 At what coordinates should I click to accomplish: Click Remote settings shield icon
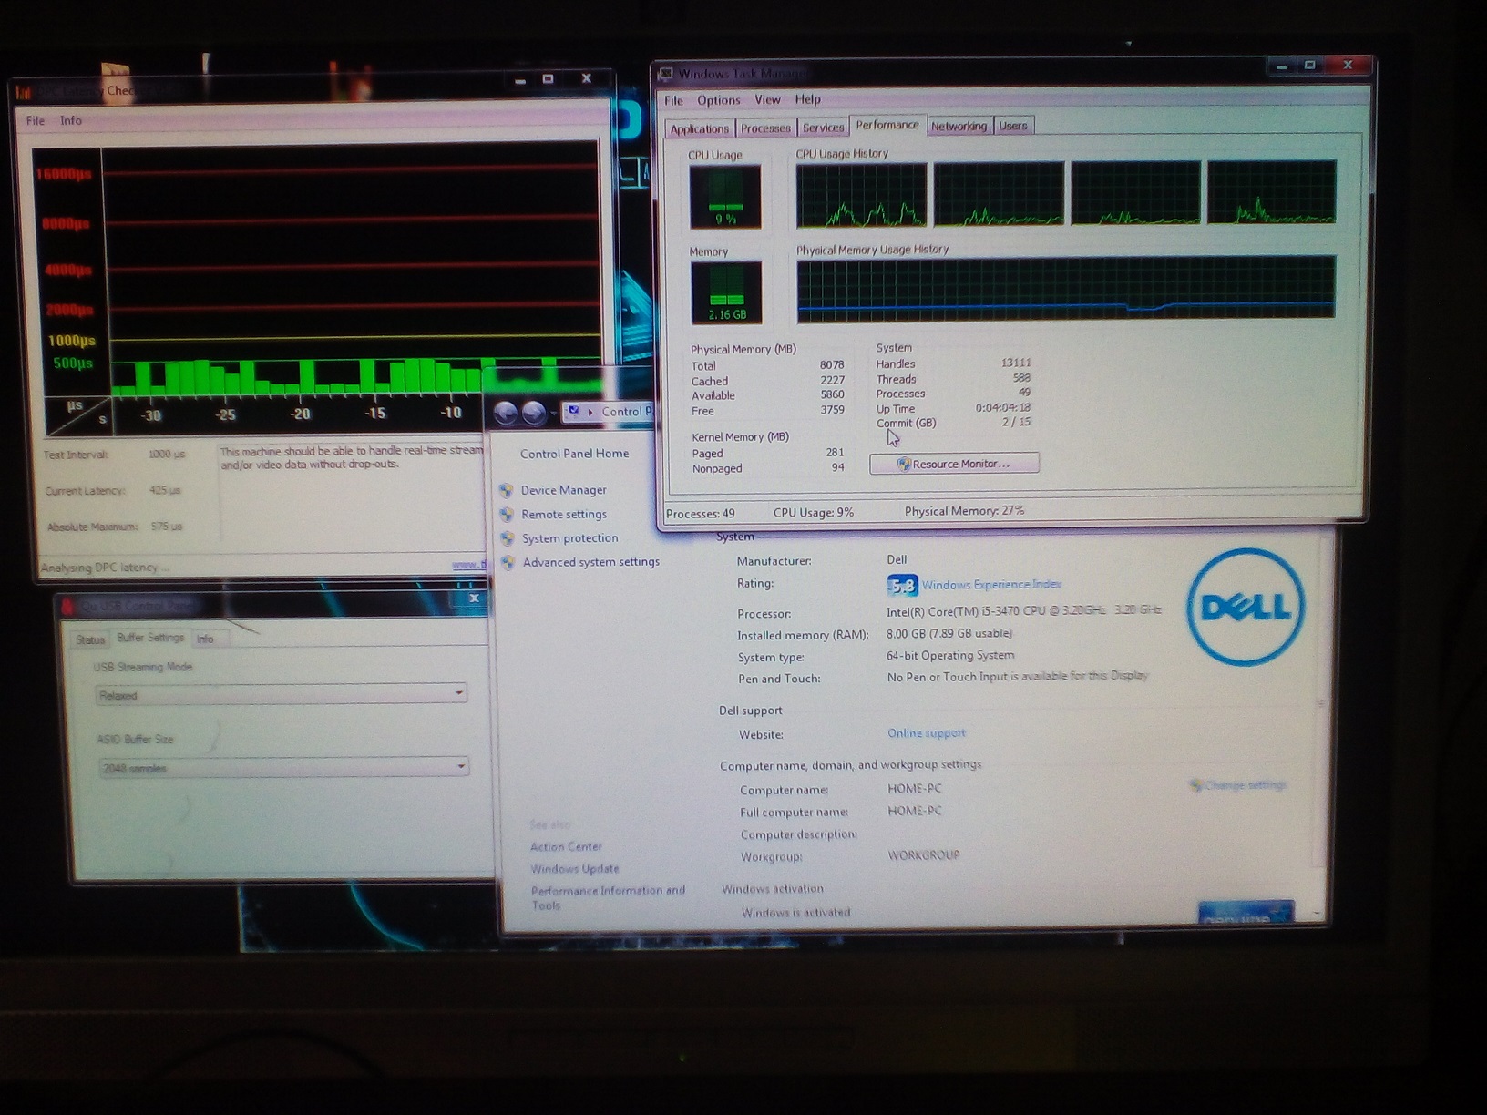pyautogui.click(x=507, y=515)
